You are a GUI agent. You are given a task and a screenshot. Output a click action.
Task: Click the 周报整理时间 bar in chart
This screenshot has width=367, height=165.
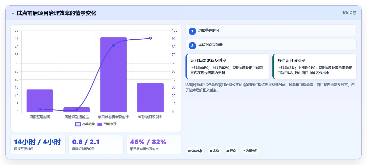pyautogui.click(x=40, y=101)
